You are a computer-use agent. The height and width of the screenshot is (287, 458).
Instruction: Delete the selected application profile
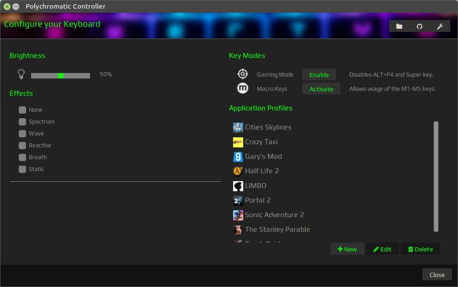(x=421, y=249)
